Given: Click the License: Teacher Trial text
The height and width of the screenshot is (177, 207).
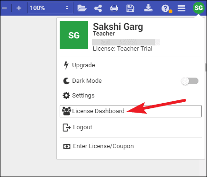Looking at the screenshot, I should tap(123, 49).
